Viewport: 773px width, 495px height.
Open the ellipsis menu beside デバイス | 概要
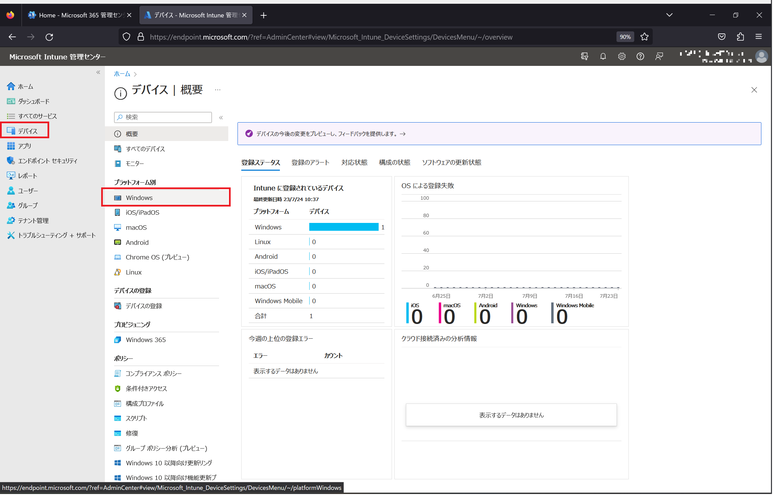[x=218, y=90]
